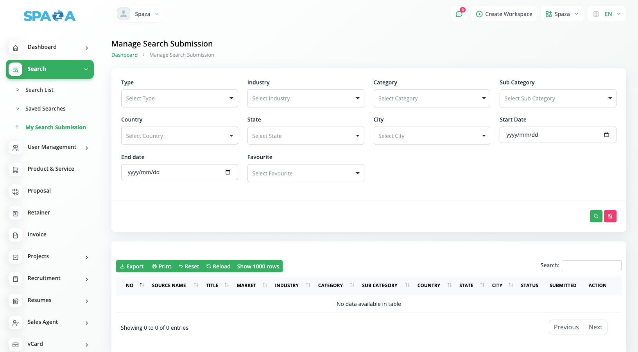Click the Retainer sidebar icon
This screenshot has height=352, width=638.
pyautogui.click(x=16, y=213)
